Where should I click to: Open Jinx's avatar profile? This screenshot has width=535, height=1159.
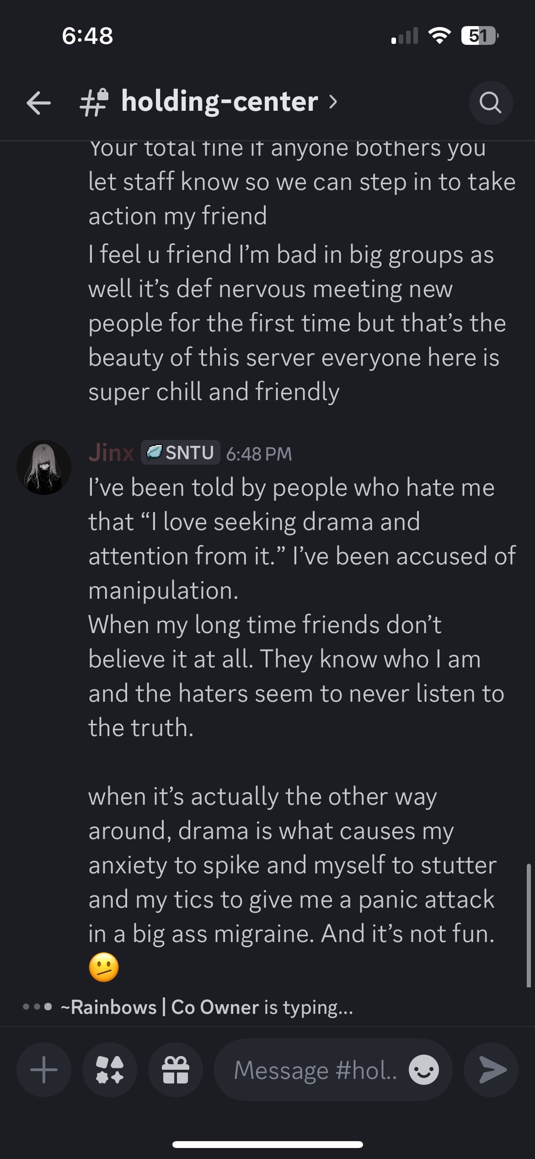click(x=44, y=467)
